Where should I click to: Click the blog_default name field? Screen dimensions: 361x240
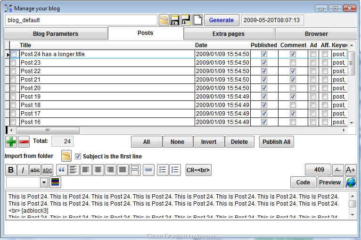click(81, 20)
